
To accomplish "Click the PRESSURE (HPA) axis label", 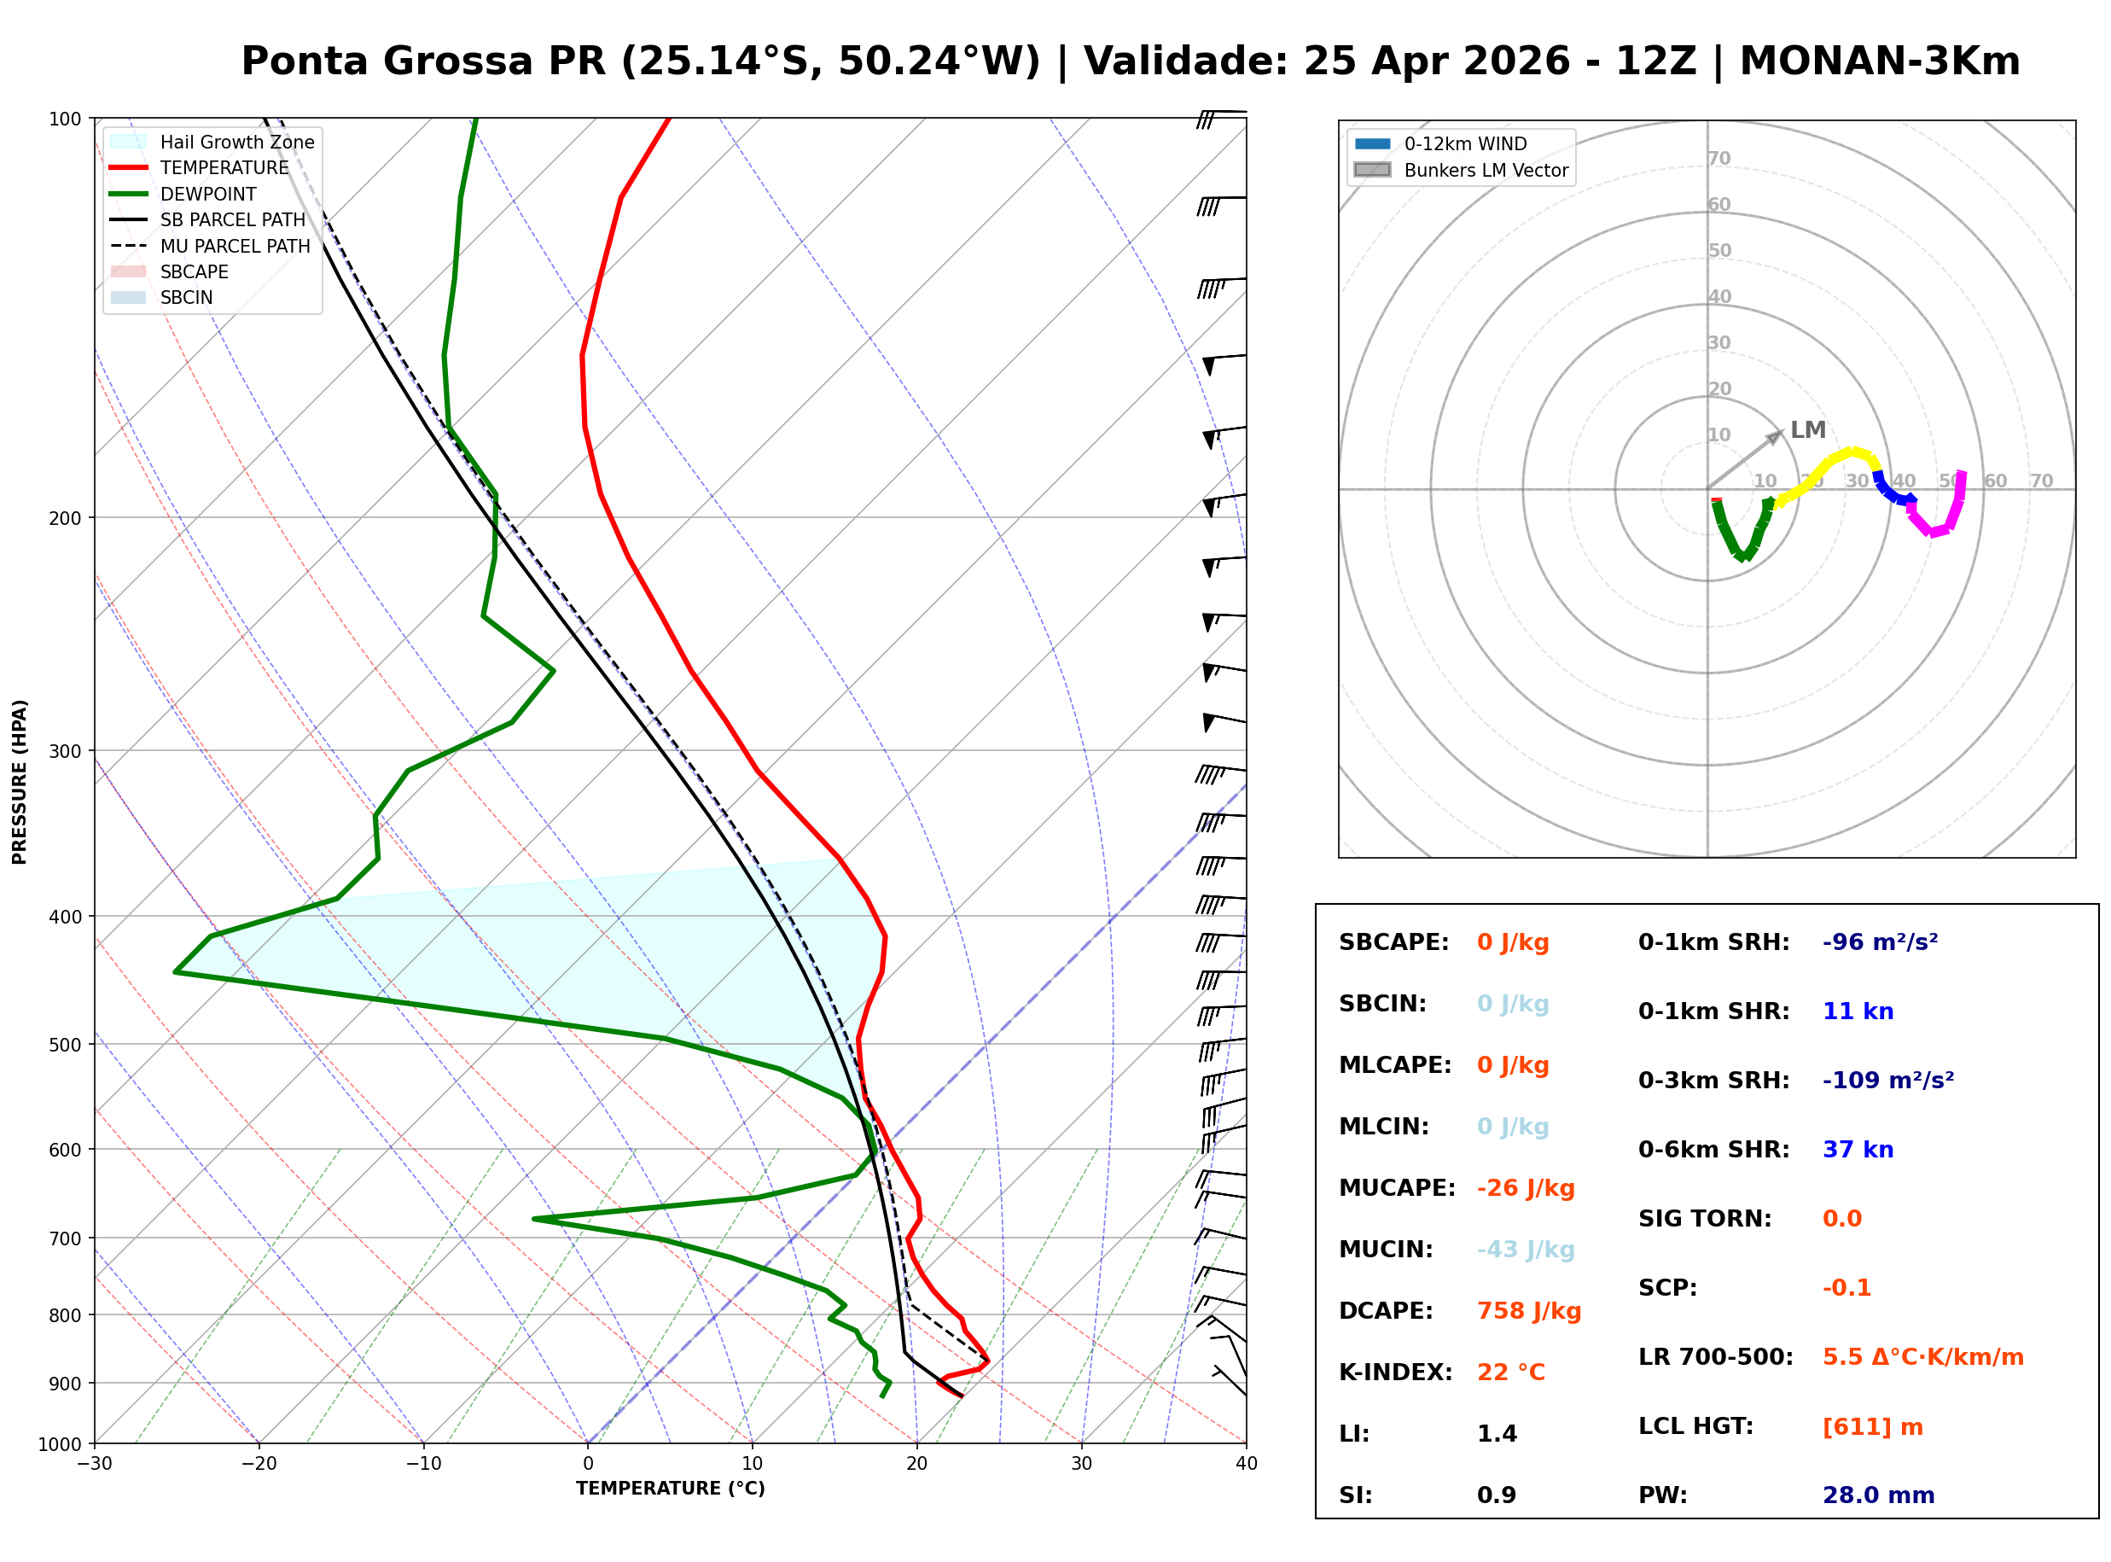I will click(20, 782).
